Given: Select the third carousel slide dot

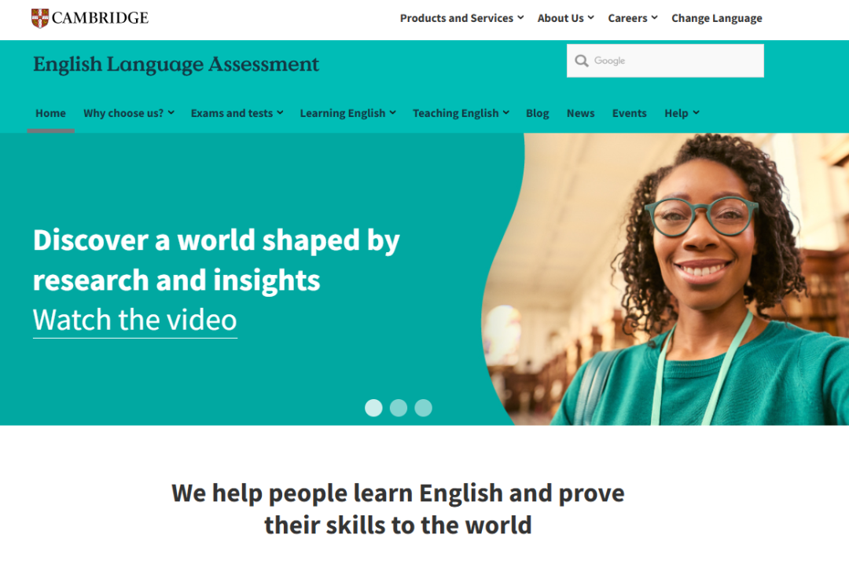Looking at the screenshot, I should [x=424, y=407].
